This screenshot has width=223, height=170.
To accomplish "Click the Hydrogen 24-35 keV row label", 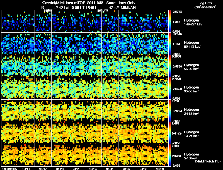I will tap(192, 112).
